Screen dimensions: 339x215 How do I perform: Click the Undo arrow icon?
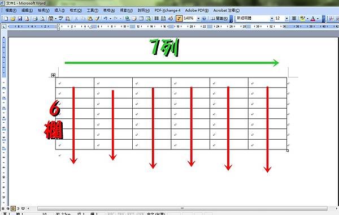pos(106,19)
